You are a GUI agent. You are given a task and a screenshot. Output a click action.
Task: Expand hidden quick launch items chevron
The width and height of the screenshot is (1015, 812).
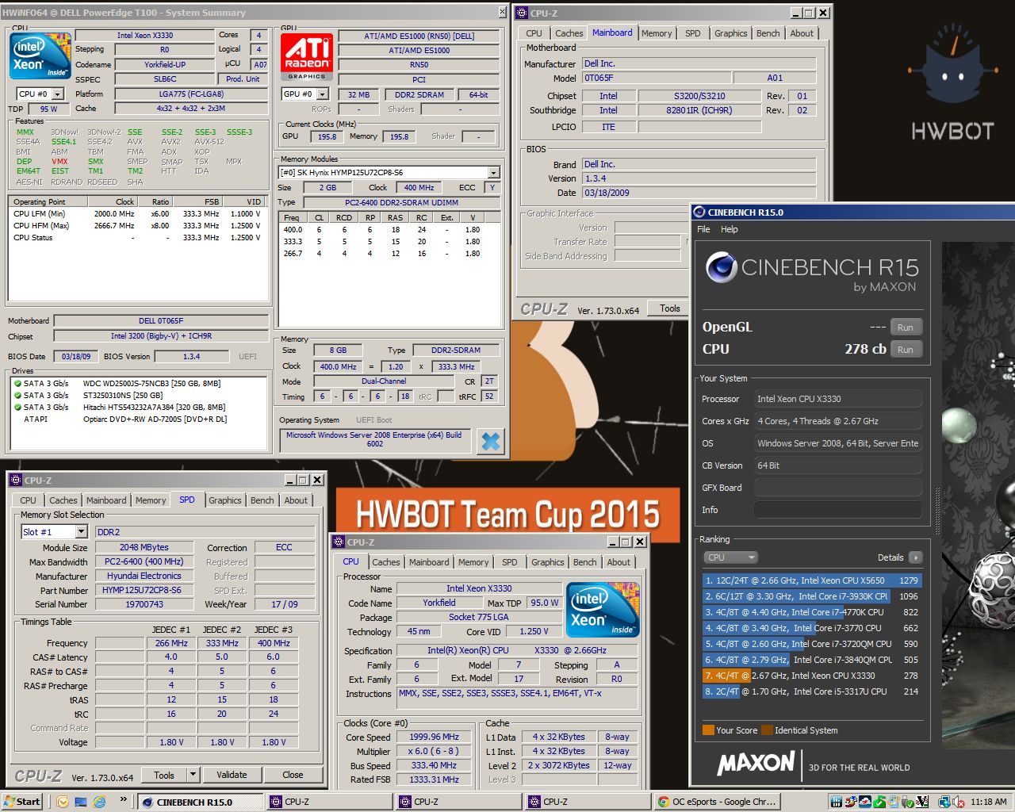(124, 801)
